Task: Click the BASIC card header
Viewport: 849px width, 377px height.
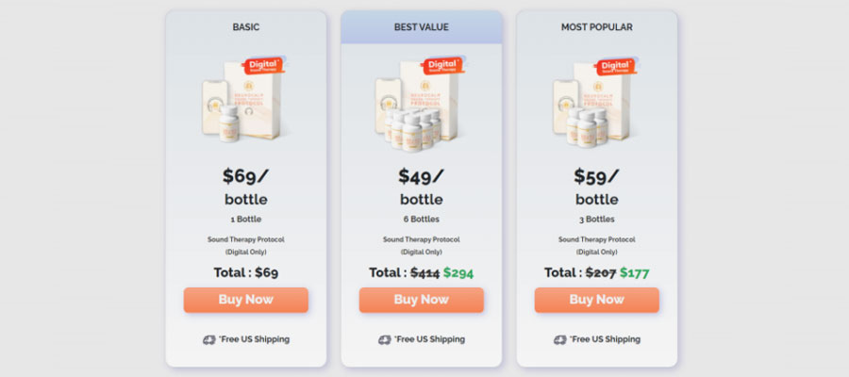Action: pos(246,27)
